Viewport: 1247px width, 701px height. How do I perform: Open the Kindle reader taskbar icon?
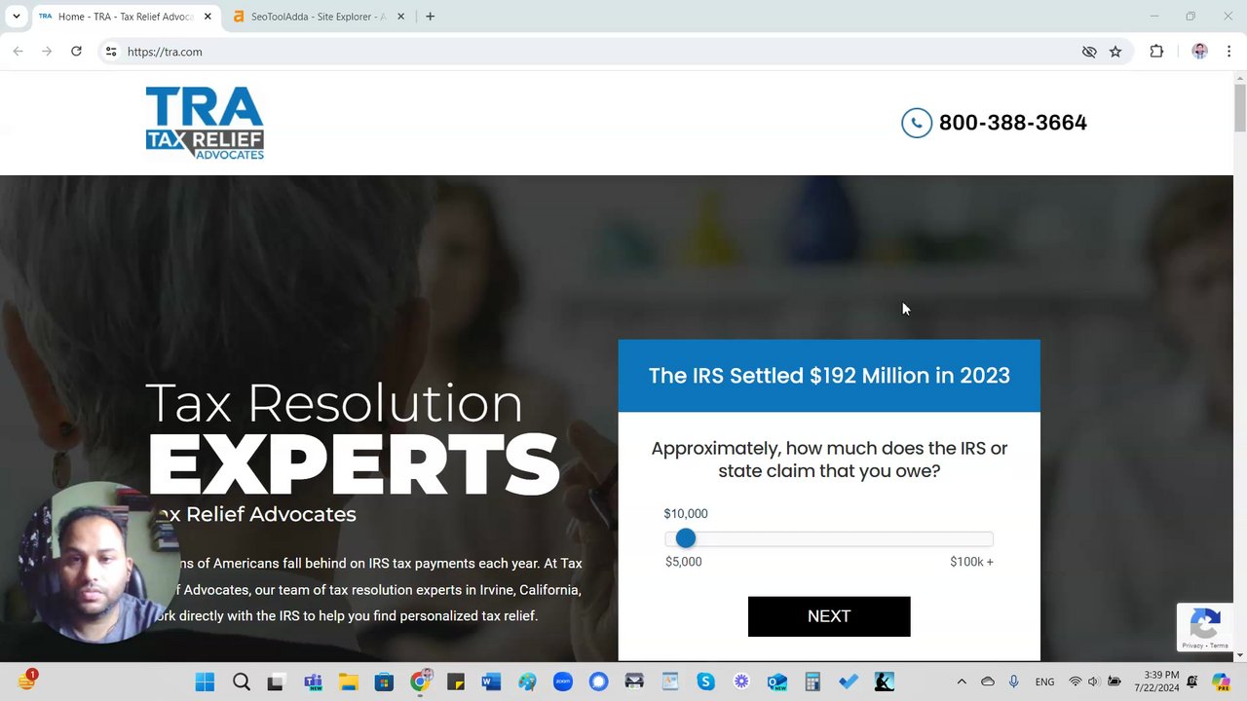(x=884, y=682)
